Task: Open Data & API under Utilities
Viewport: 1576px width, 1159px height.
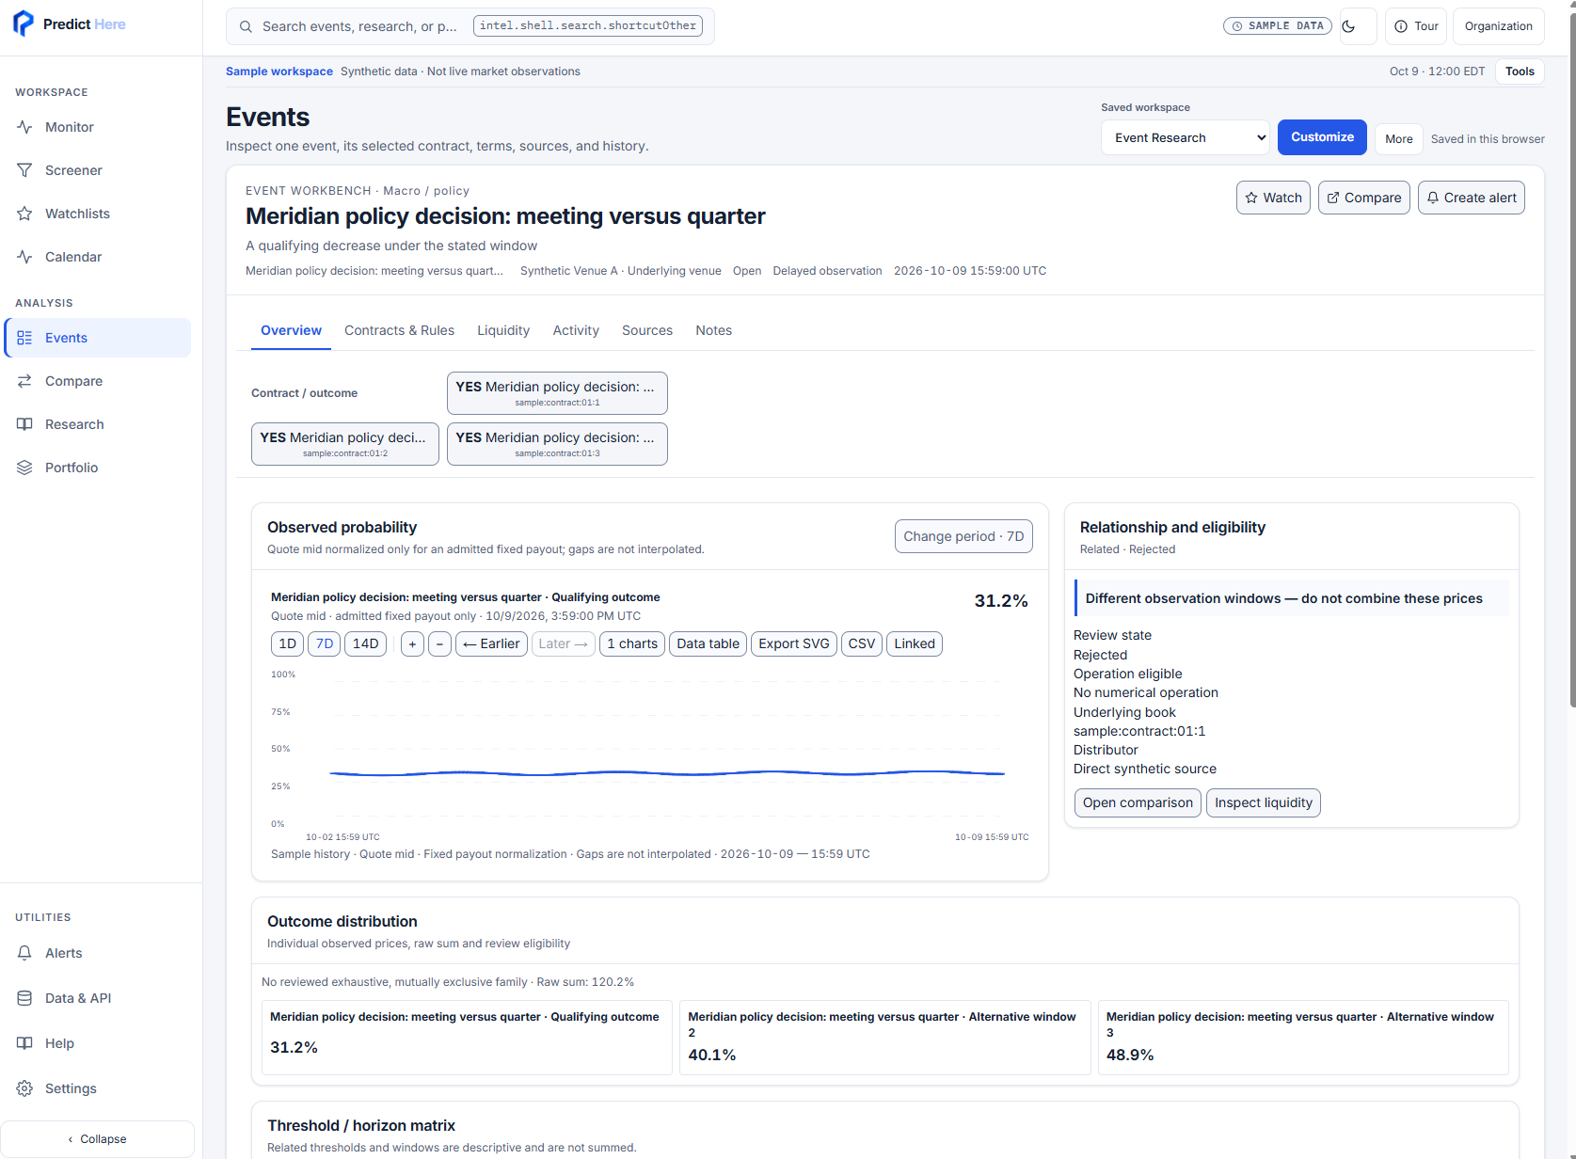Action: point(97,998)
